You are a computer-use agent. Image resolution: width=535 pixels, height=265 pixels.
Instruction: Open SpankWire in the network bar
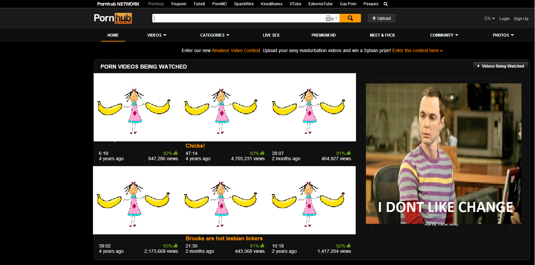pos(244,4)
